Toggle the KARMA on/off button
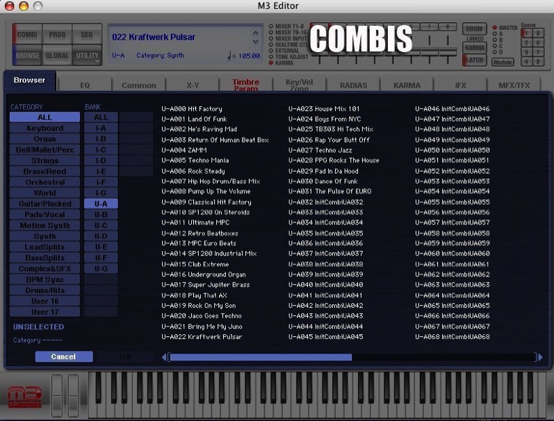554x421 pixels. (475, 48)
